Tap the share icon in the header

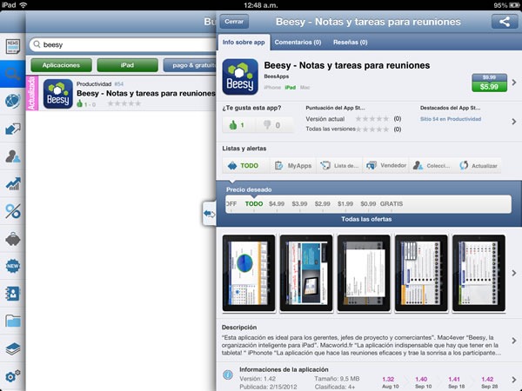(x=505, y=22)
